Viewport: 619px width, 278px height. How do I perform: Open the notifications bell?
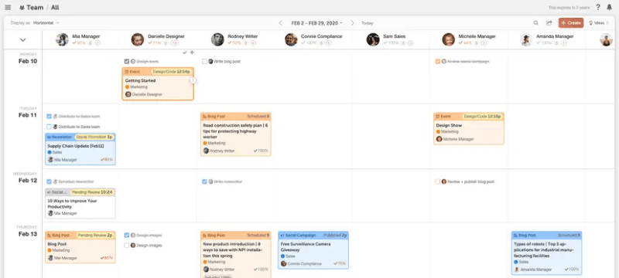click(610, 8)
